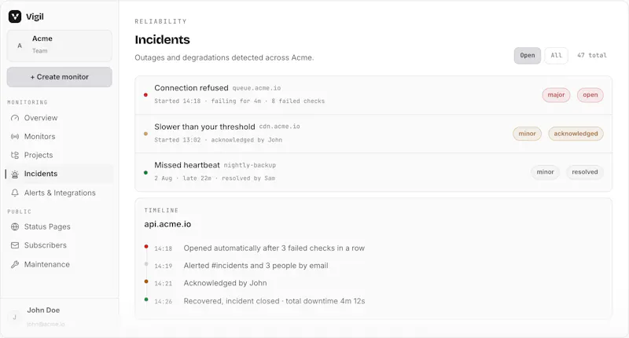
Task: Click the 47 total count
Action: point(592,55)
